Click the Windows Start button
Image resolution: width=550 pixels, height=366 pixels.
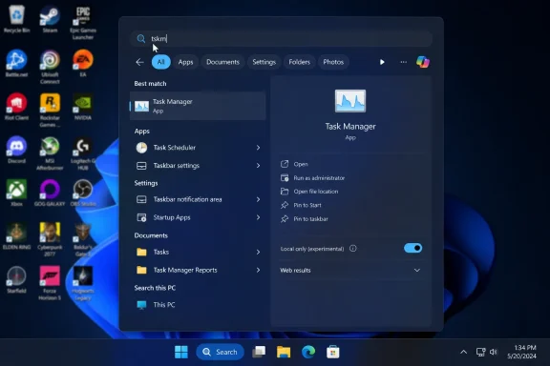tap(181, 352)
